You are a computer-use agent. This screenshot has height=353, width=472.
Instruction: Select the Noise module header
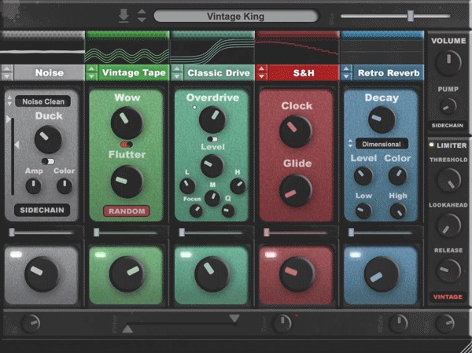(x=49, y=72)
